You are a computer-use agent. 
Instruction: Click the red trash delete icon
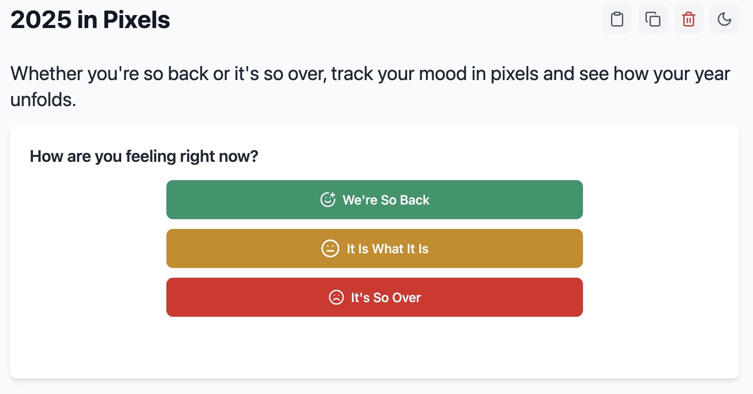(688, 19)
